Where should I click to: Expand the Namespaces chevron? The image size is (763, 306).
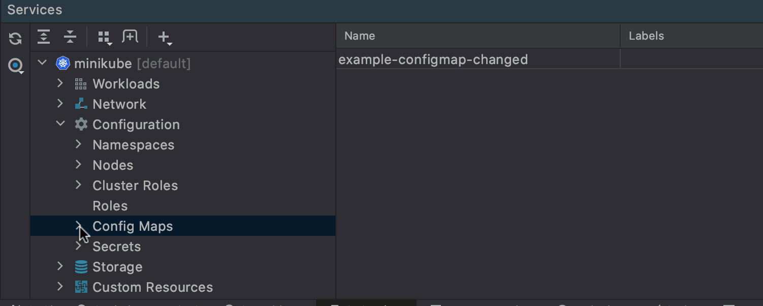(x=79, y=144)
